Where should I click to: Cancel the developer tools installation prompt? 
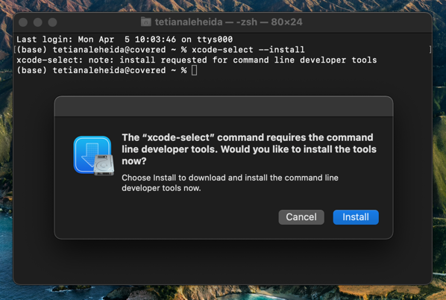[301, 217]
